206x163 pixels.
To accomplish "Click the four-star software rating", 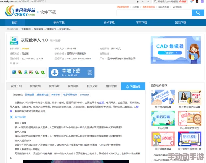I will pos(25,49).
